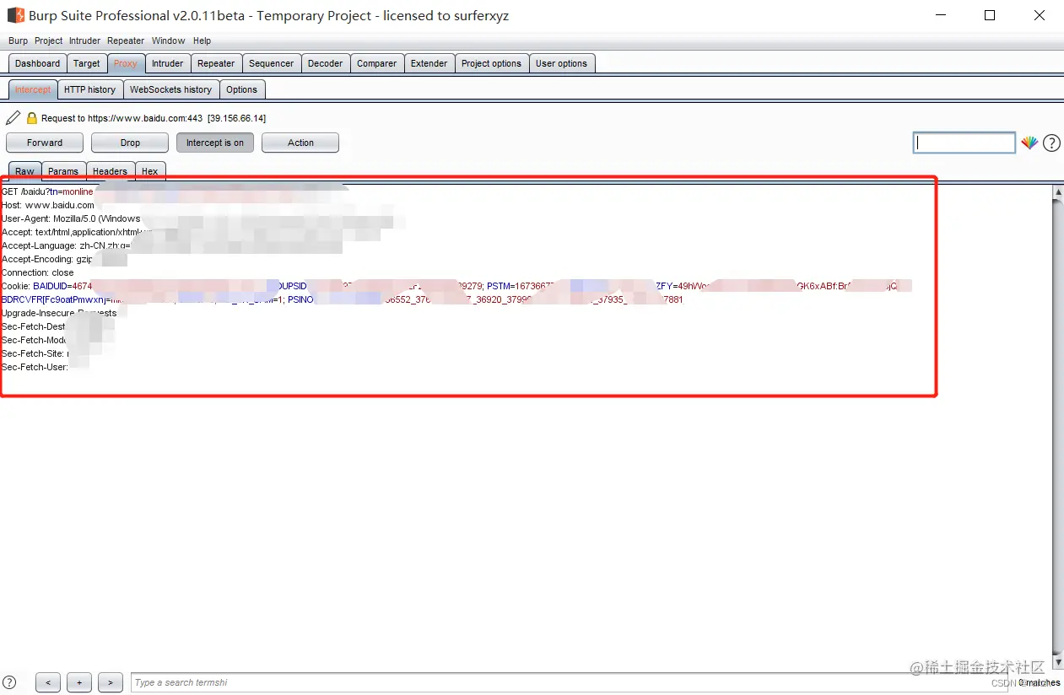Open the proxy Options sub-tab

pyautogui.click(x=242, y=89)
